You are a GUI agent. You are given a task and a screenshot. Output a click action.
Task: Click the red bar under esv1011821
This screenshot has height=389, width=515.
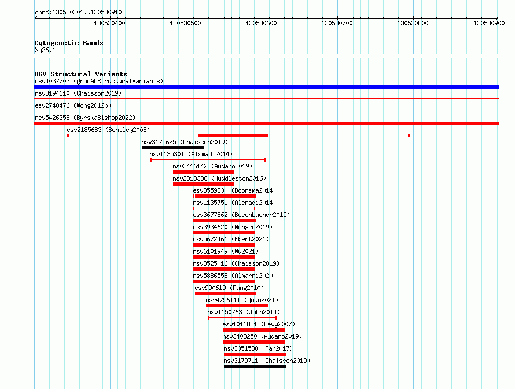pos(253,330)
